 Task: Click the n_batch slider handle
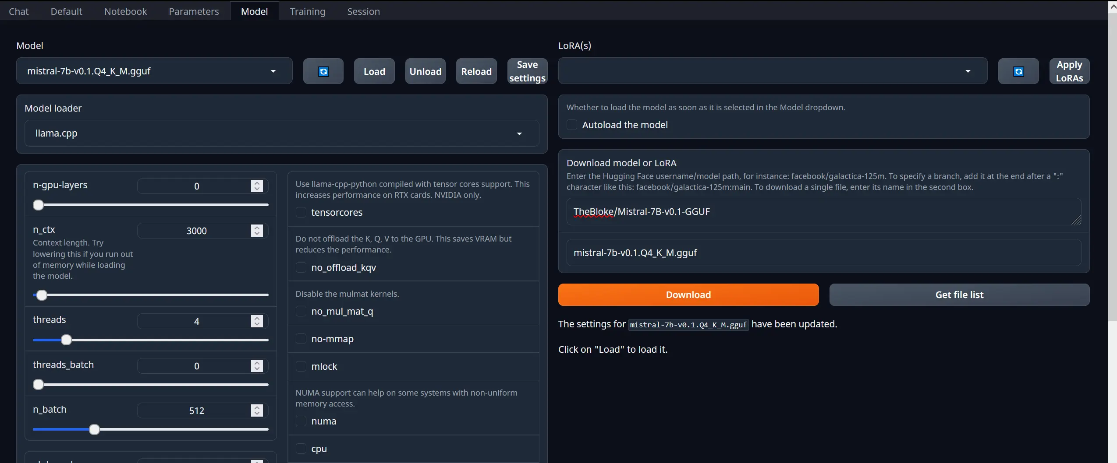click(94, 429)
